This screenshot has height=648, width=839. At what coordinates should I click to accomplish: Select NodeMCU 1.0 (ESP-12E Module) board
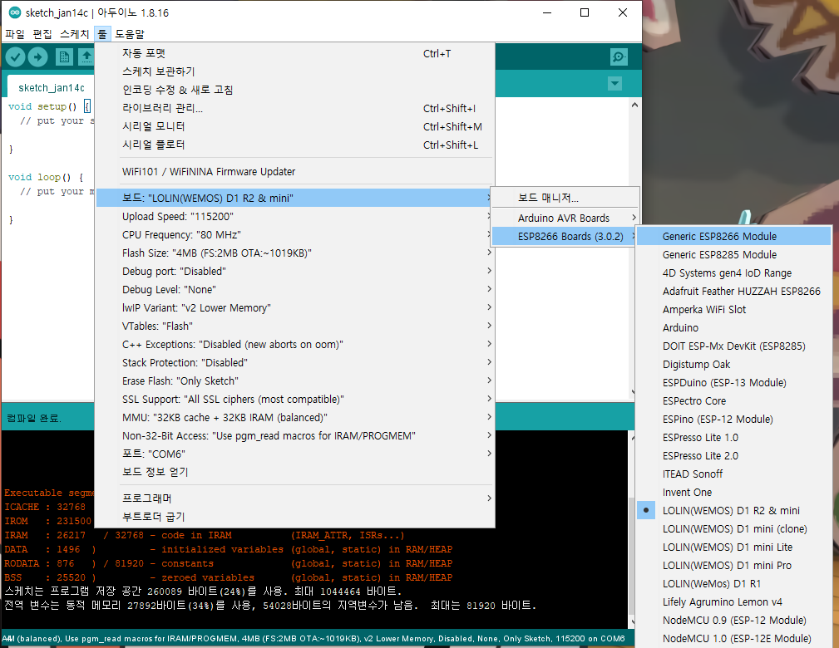[x=734, y=638]
